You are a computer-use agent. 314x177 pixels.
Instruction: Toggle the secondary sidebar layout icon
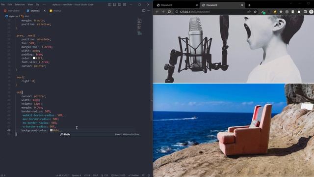click(120, 4)
